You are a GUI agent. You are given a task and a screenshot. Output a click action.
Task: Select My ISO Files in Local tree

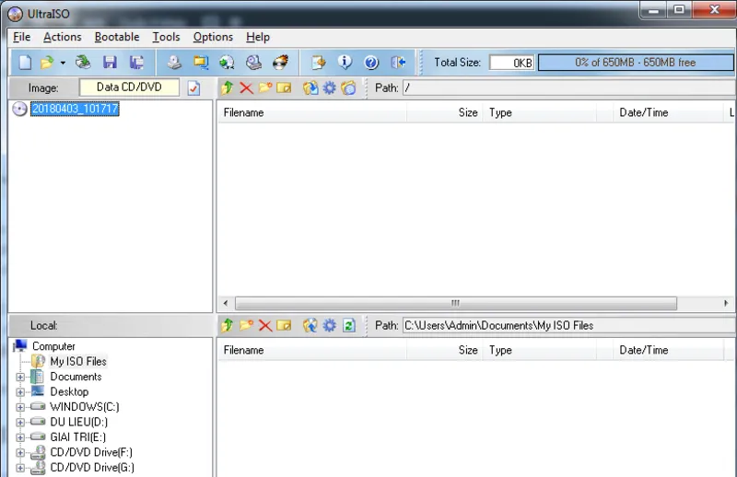[x=78, y=361]
